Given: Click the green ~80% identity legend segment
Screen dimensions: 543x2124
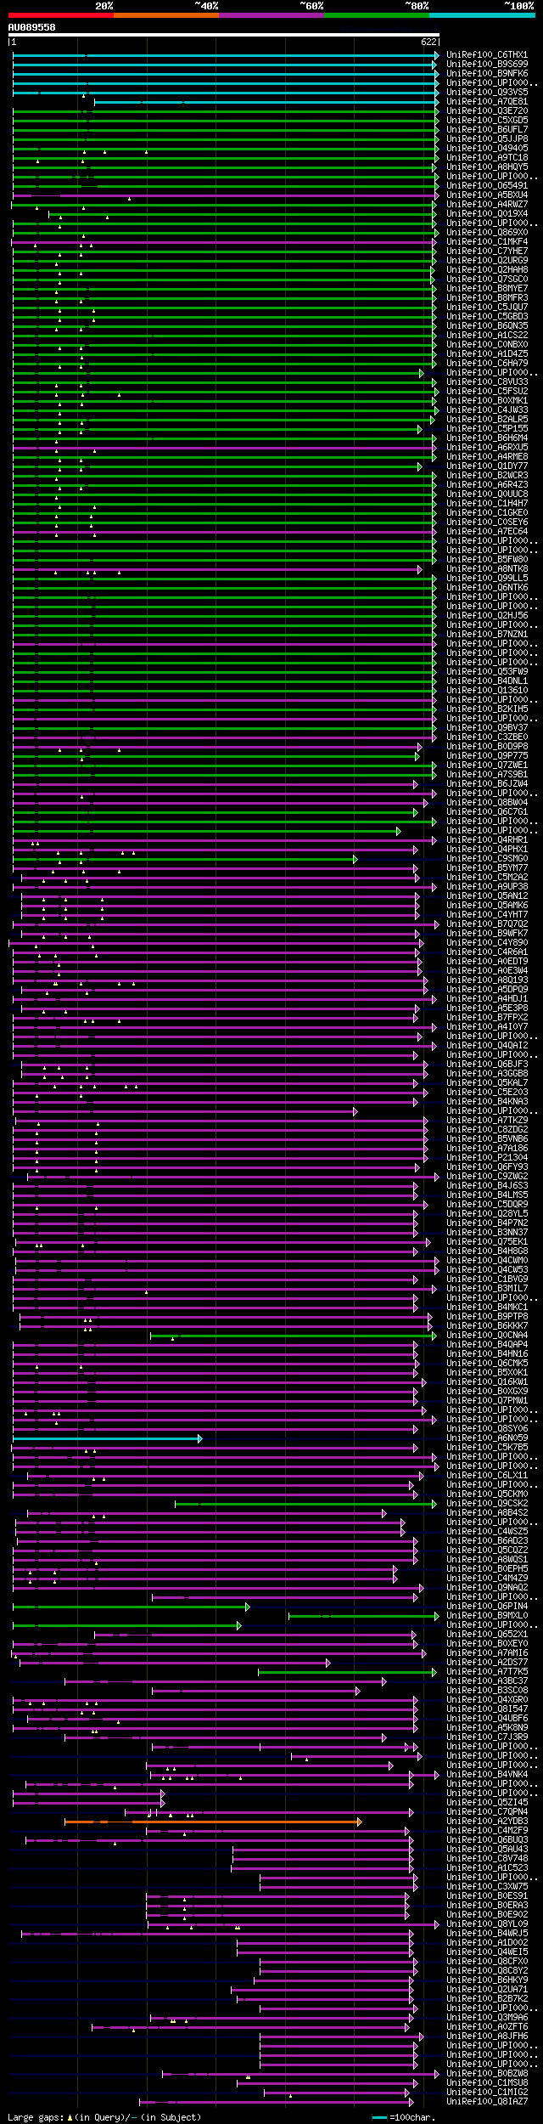Looking at the screenshot, I should (377, 15).
